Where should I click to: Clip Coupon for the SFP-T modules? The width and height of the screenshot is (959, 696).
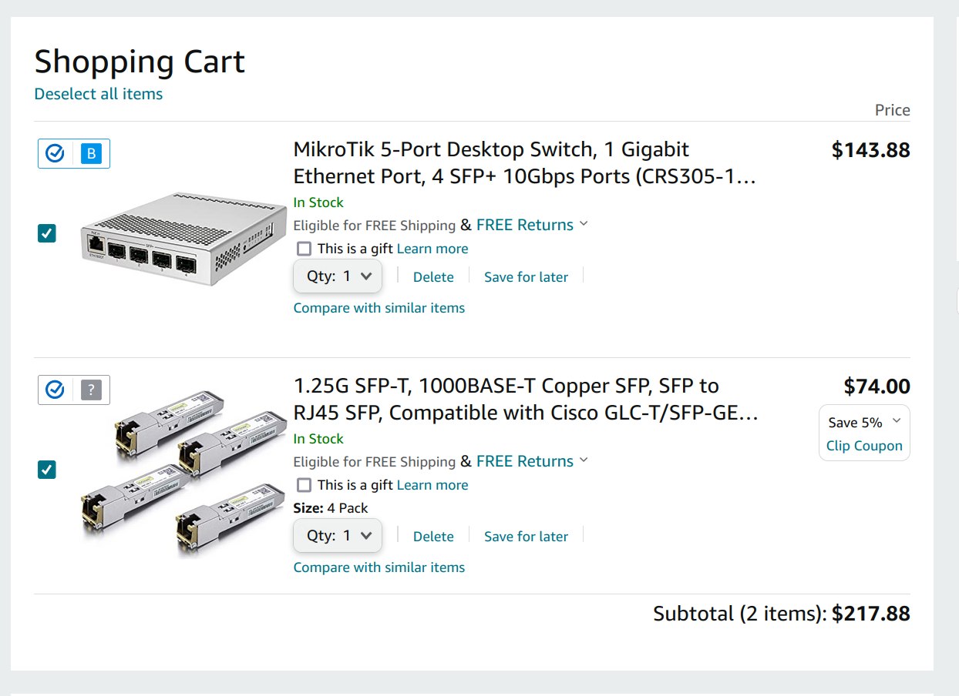point(864,446)
